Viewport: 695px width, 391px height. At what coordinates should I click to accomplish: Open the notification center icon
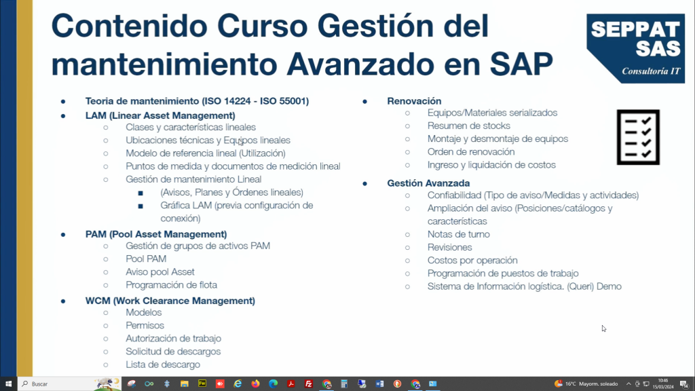[684, 384]
